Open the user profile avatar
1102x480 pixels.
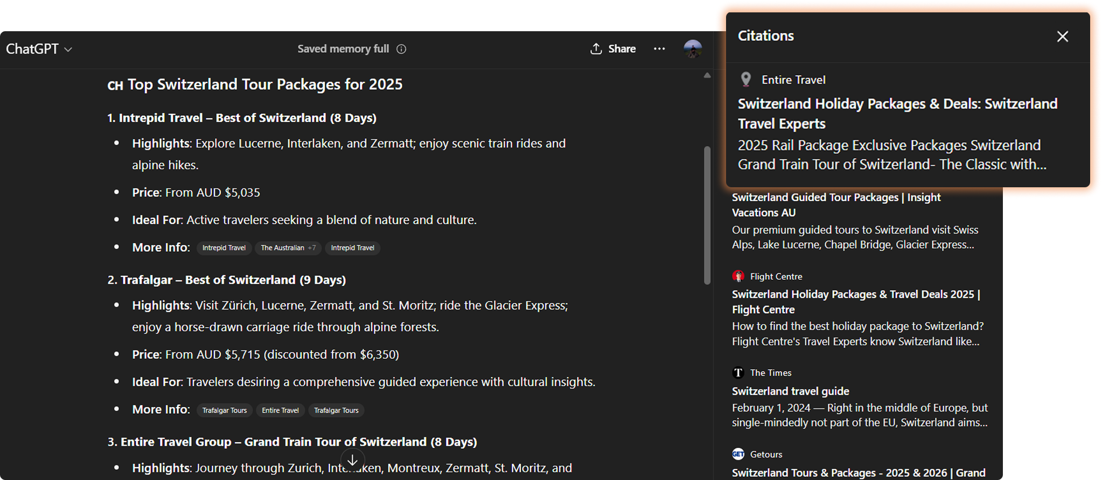pos(693,49)
